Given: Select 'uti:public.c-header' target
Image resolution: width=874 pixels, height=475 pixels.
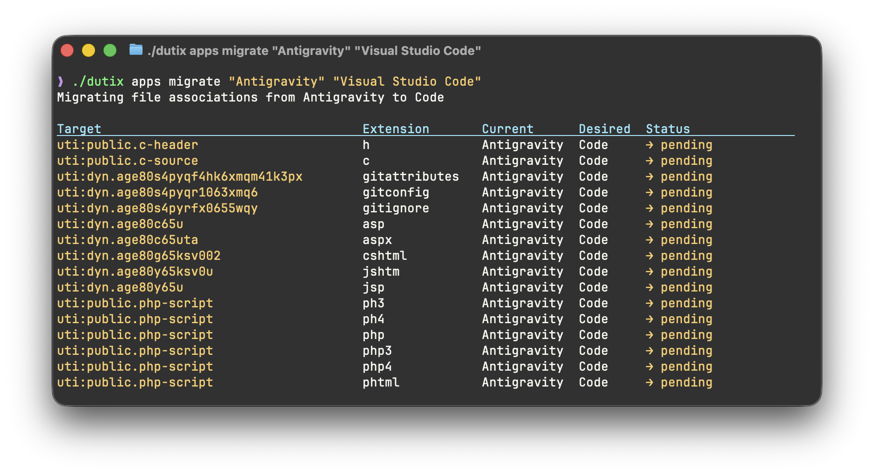Looking at the screenshot, I should click(128, 145).
